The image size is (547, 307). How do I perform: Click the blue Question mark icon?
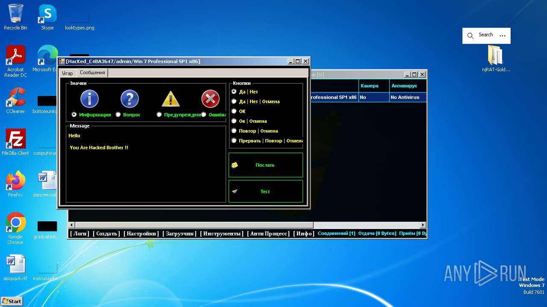129,99
